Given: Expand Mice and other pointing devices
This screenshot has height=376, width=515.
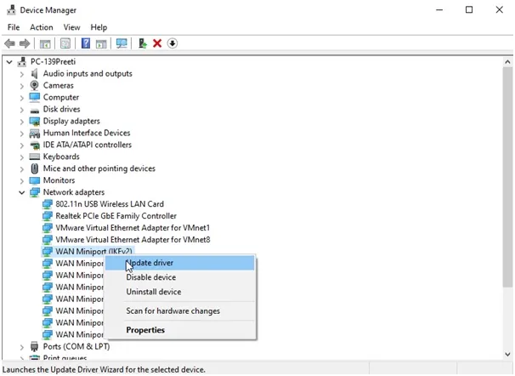Looking at the screenshot, I should pyautogui.click(x=22, y=169).
